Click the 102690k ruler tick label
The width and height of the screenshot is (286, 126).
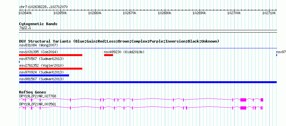pos(199,13)
